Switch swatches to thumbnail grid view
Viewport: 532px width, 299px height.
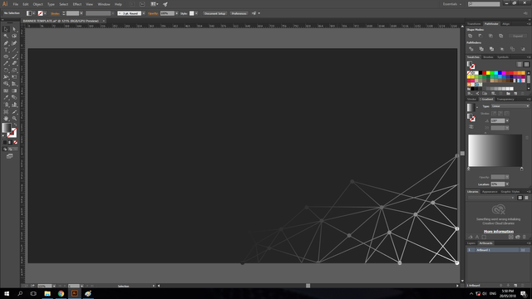pos(526,65)
